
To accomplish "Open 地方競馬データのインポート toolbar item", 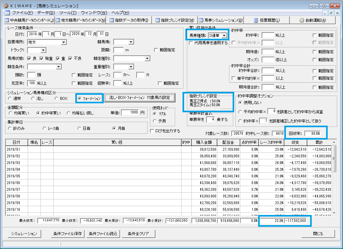I will (80, 20).
